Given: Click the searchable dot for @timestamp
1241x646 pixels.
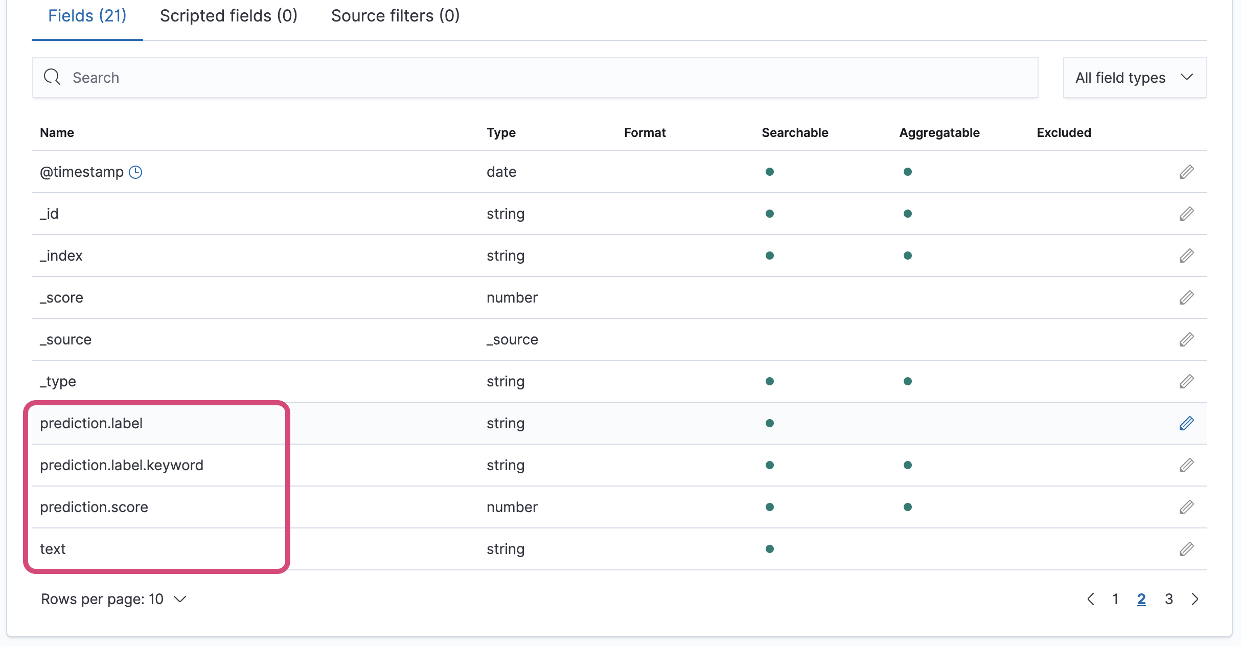Looking at the screenshot, I should coord(769,172).
